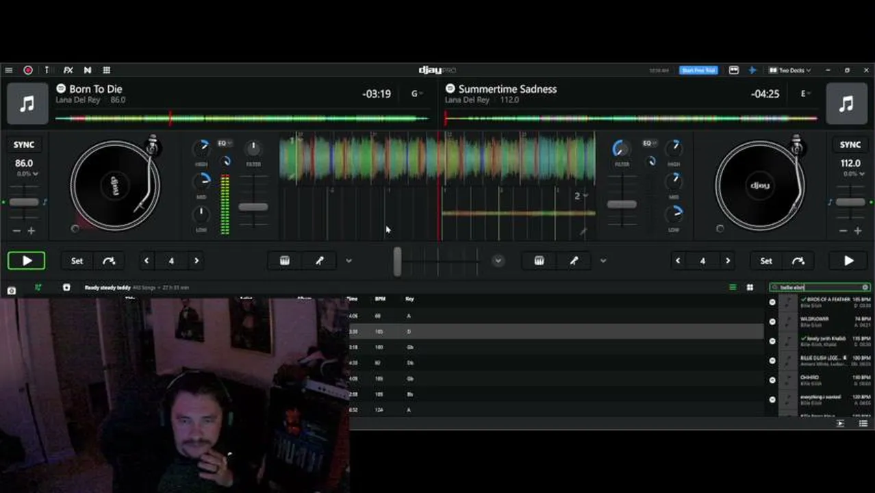Viewport: 875px width, 493px height.
Task: Toggle left deck microphone icon
Action: click(320, 260)
